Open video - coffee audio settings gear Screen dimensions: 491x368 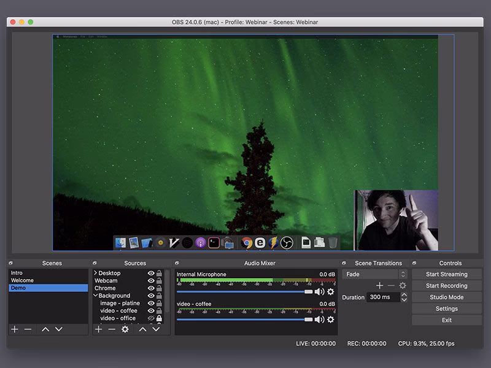331,320
